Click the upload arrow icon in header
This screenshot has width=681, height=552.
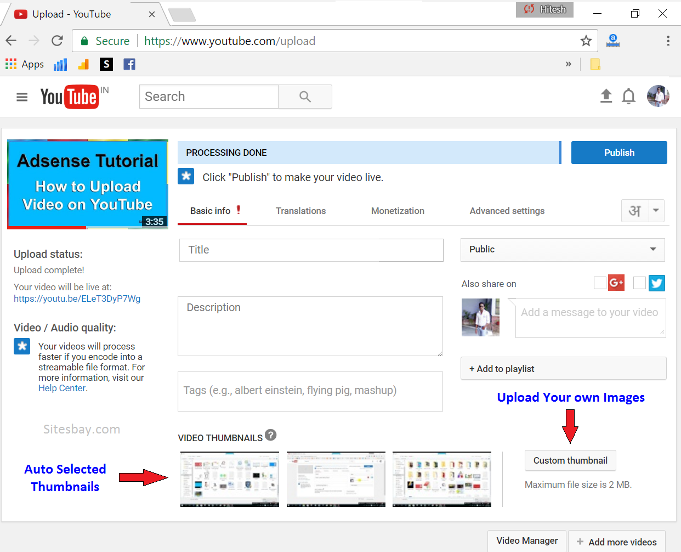(606, 96)
